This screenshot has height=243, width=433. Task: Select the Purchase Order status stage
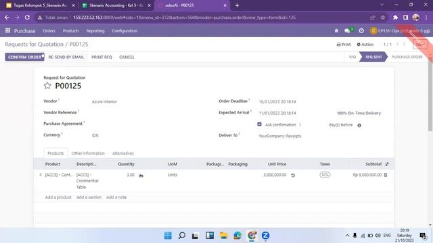click(x=407, y=57)
